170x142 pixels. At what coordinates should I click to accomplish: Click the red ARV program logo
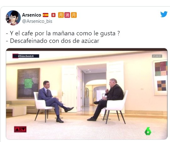tap(20, 129)
